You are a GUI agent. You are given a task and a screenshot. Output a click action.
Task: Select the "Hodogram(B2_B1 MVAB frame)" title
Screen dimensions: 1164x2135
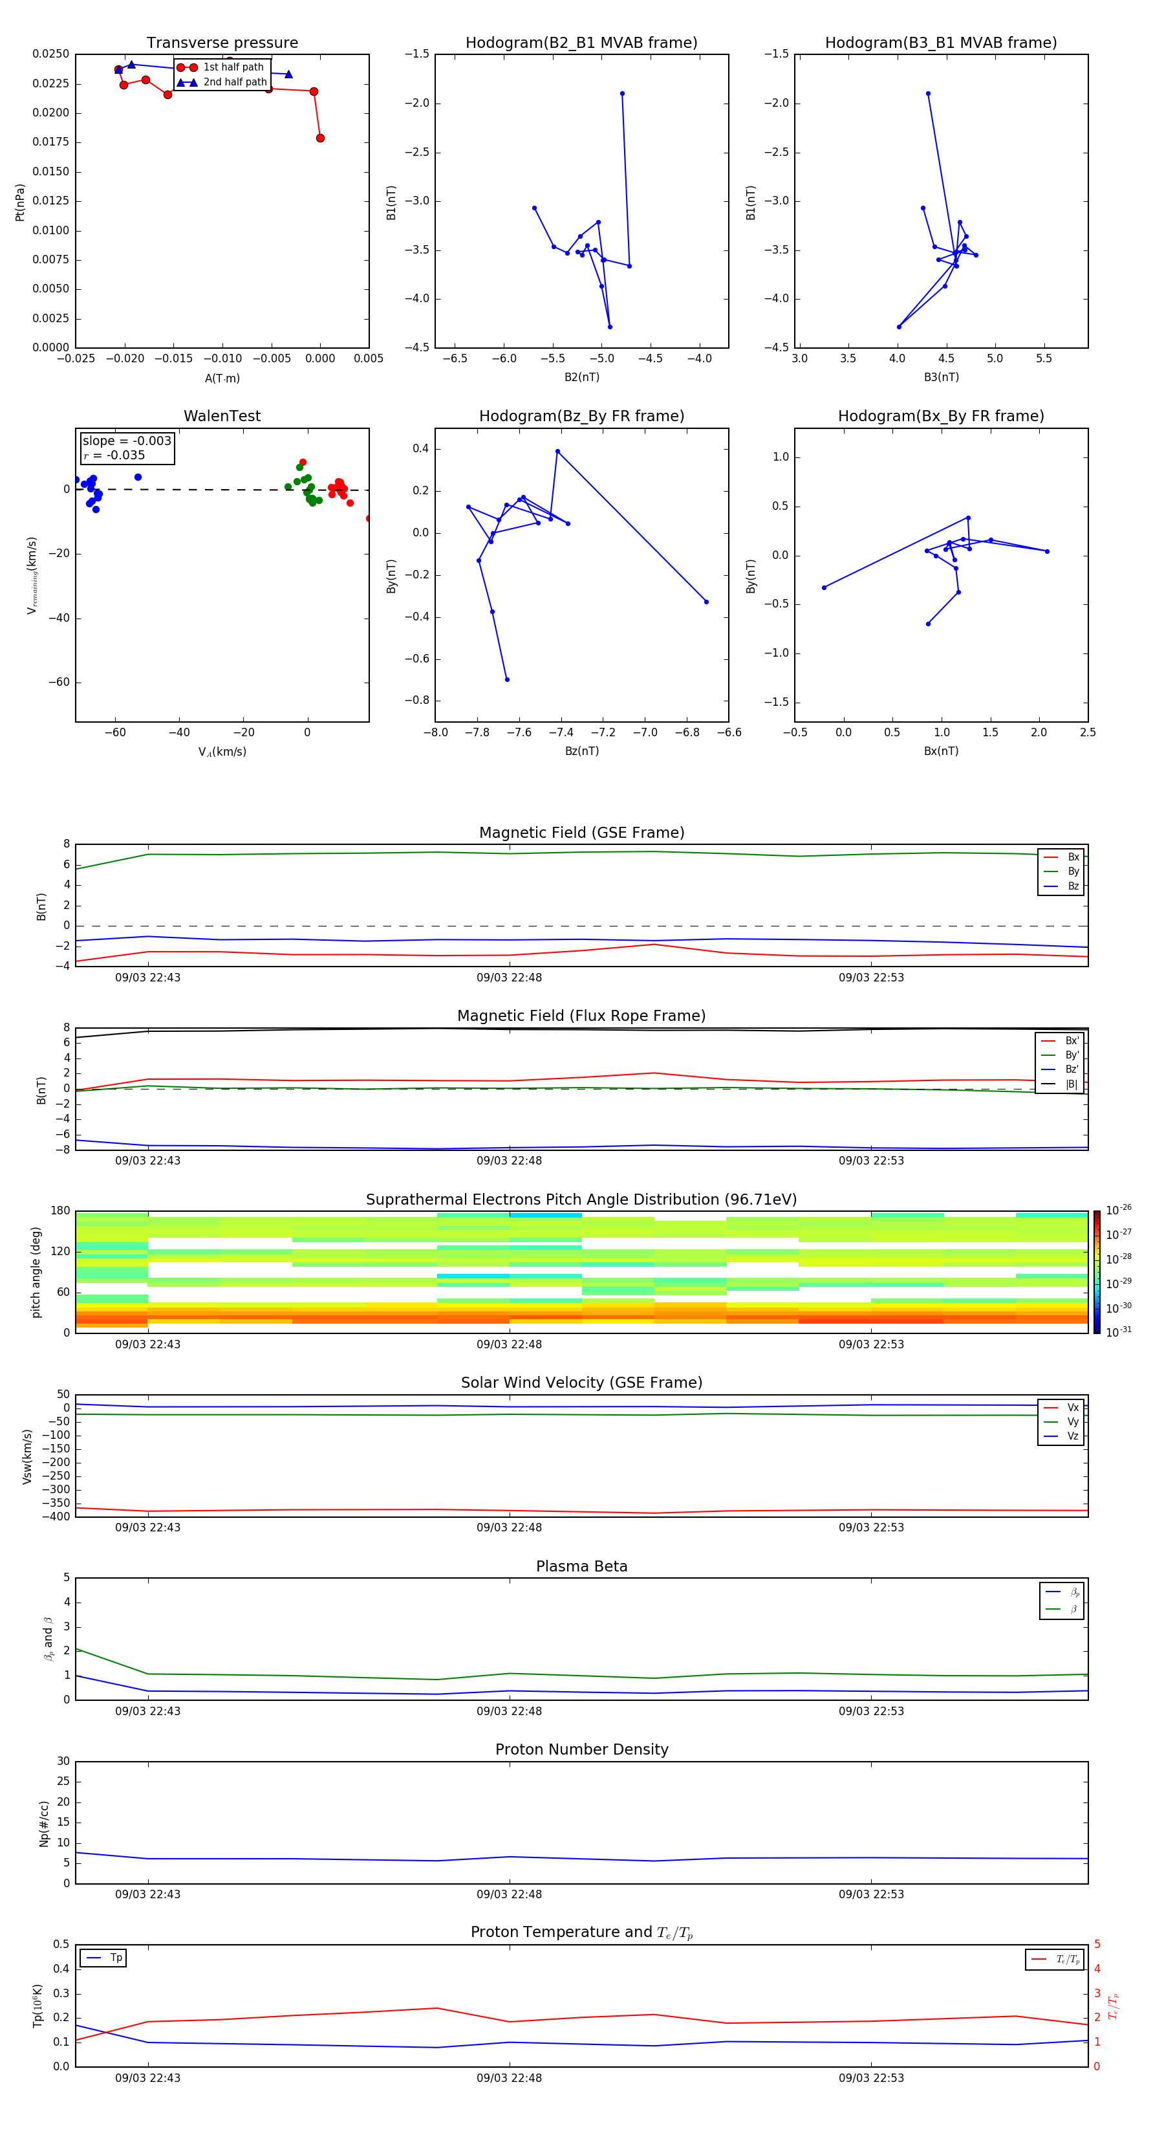point(581,42)
